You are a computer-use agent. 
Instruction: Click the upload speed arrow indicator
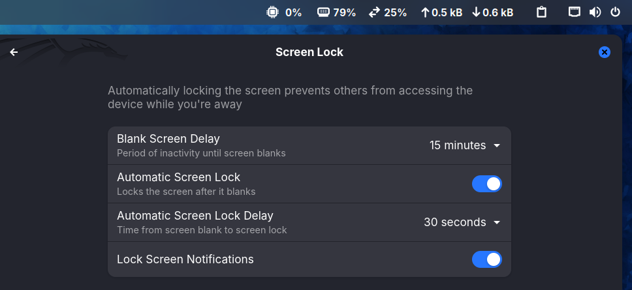click(425, 12)
